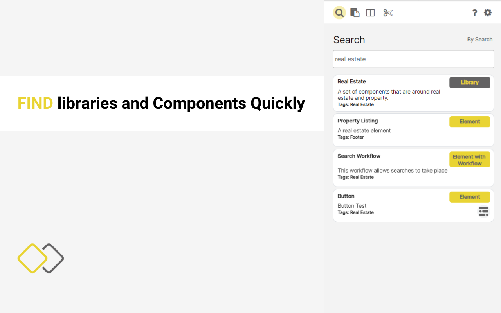This screenshot has height=313, width=501.
Task: Open the clipboard paste tool icon
Action: (x=355, y=13)
